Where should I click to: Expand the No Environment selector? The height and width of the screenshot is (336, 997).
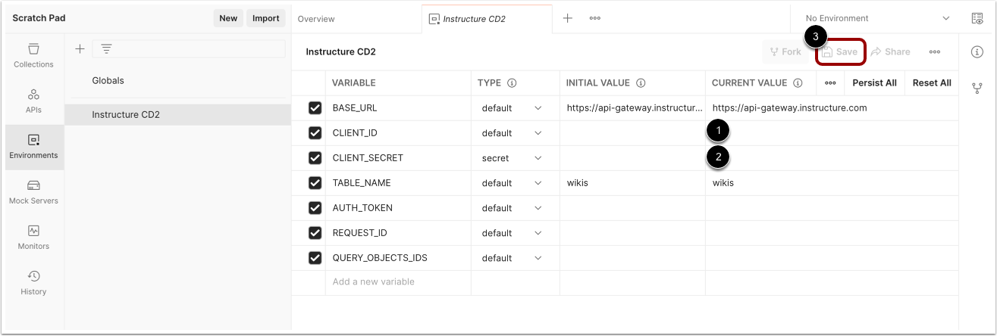click(877, 18)
